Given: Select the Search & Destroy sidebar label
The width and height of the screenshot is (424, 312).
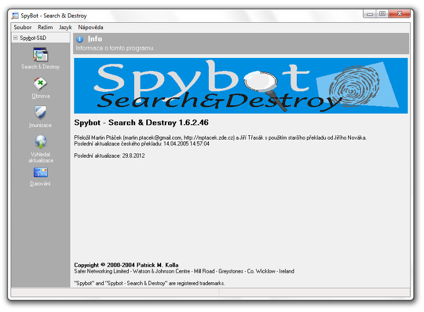Looking at the screenshot, I should [x=41, y=67].
